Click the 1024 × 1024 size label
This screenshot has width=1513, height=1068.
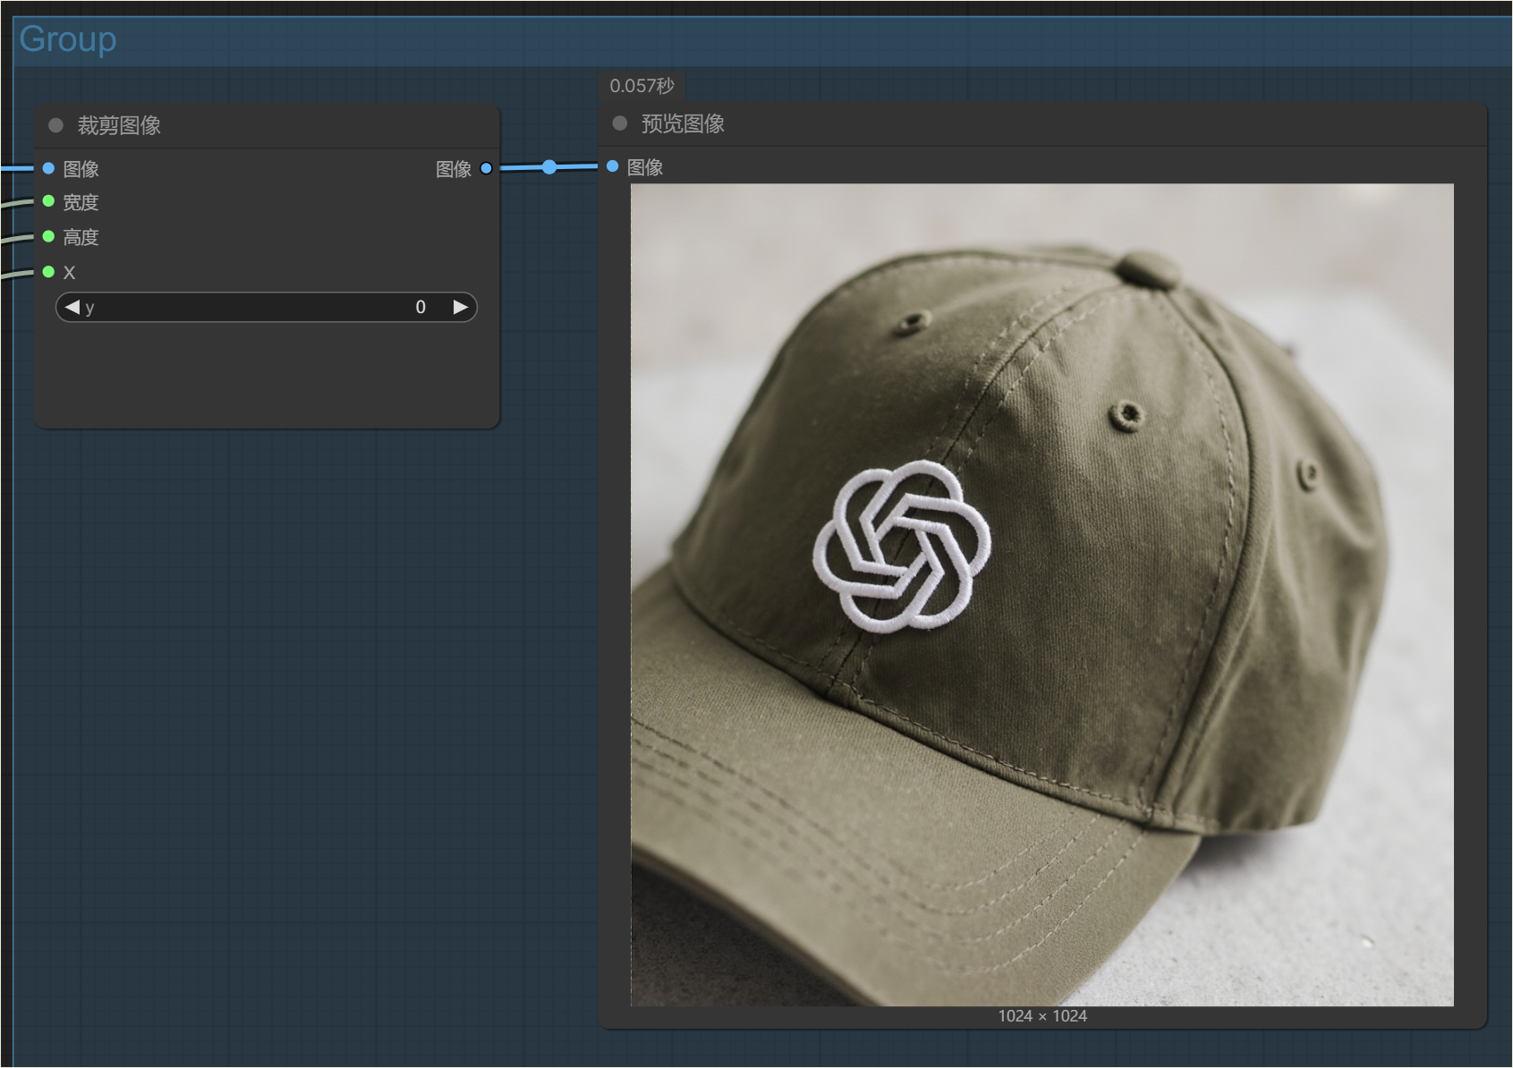pos(1042,1016)
